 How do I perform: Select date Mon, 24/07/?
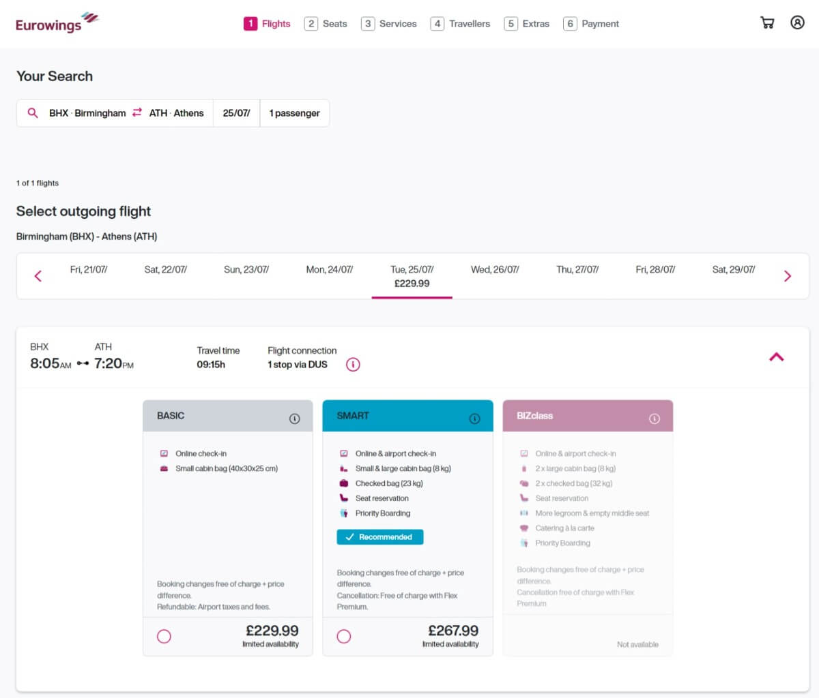click(x=330, y=269)
